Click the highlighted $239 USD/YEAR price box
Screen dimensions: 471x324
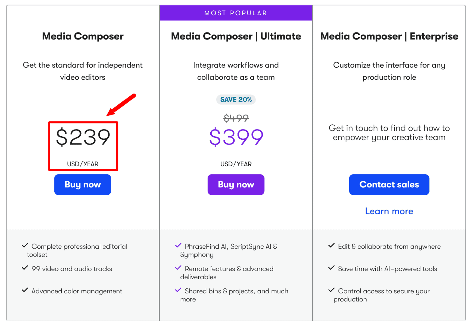click(83, 146)
